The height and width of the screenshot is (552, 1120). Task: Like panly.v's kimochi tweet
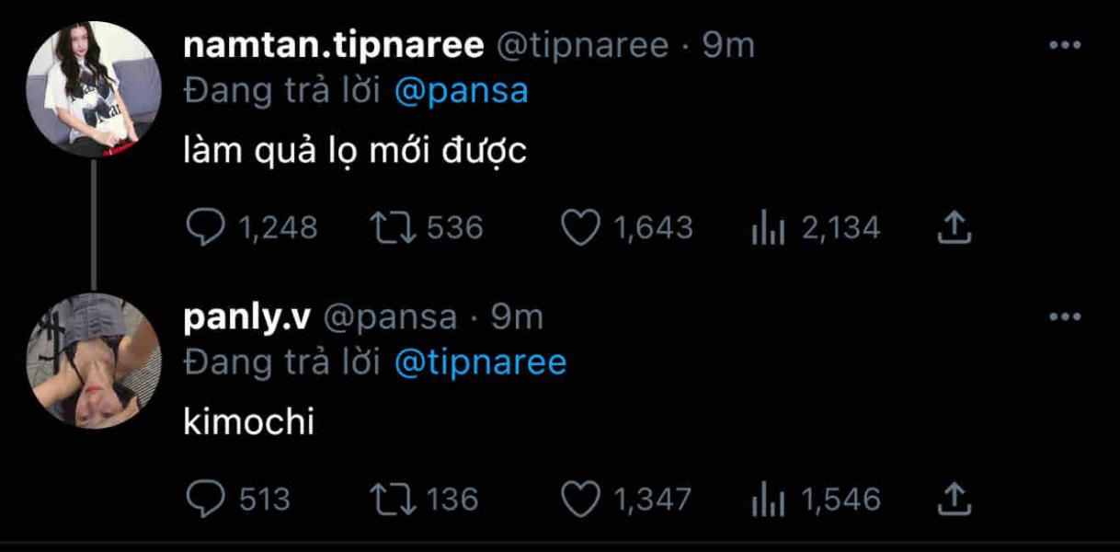click(580, 499)
